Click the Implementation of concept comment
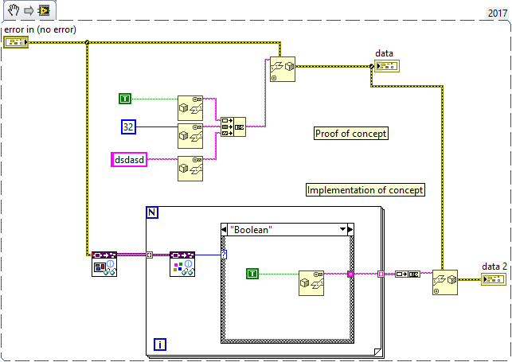Image resolution: width=512 pixels, height=362 pixels. coord(365,190)
